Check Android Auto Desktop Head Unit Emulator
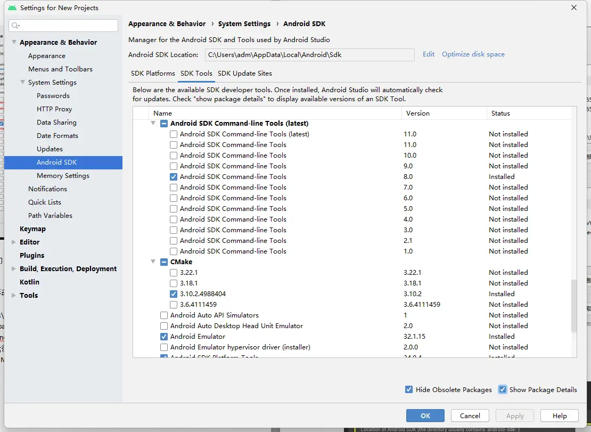Screen dimensions: 591x432 coord(164,325)
